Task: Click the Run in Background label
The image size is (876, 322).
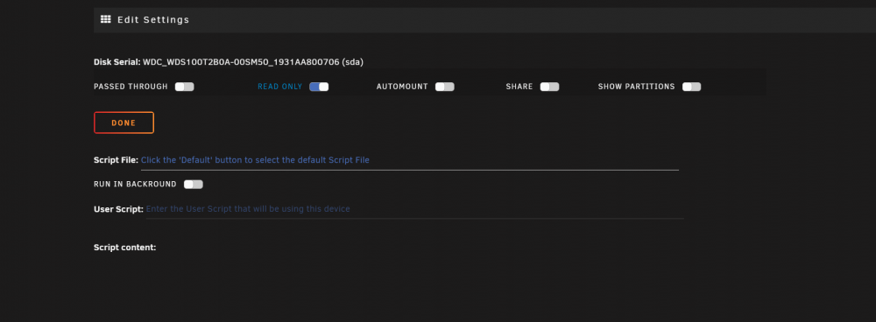Action: point(135,184)
